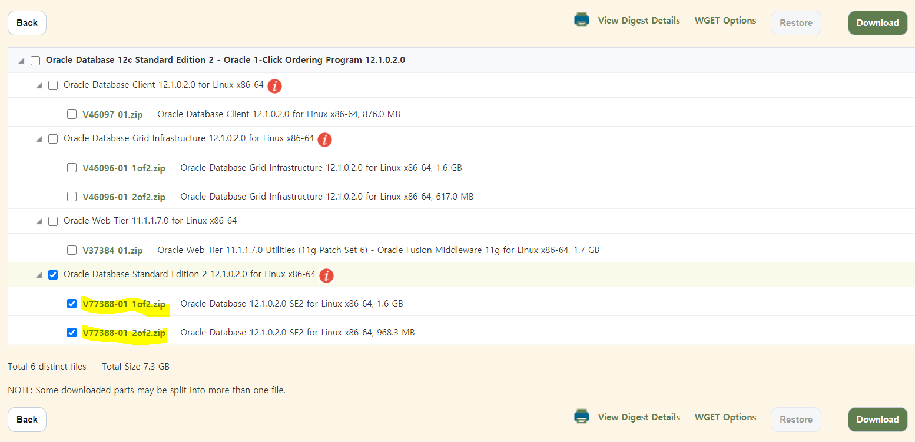Select the V46096-01_2of2.zip checkbox
The width and height of the screenshot is (915, 442).
point(72,197)
